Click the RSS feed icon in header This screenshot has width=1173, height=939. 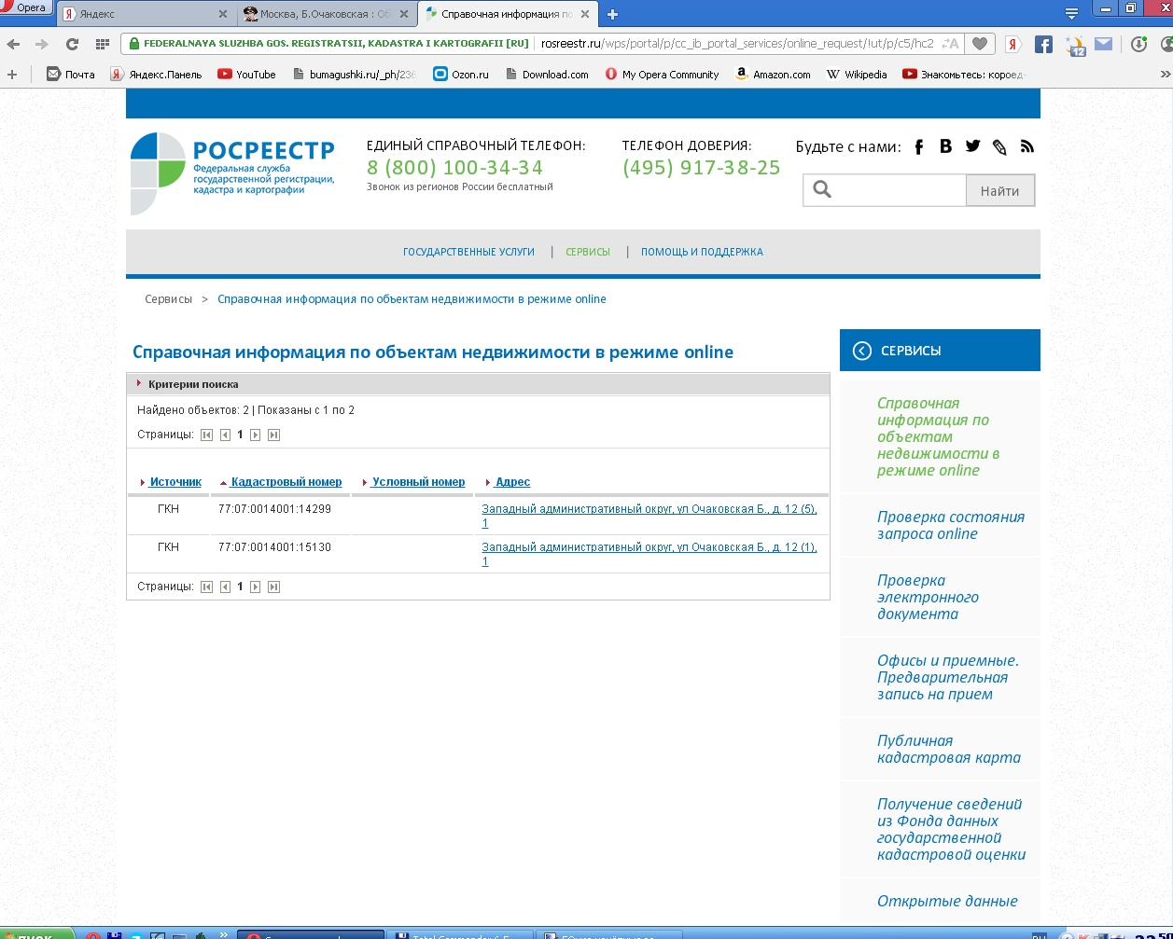point(1026,146)
